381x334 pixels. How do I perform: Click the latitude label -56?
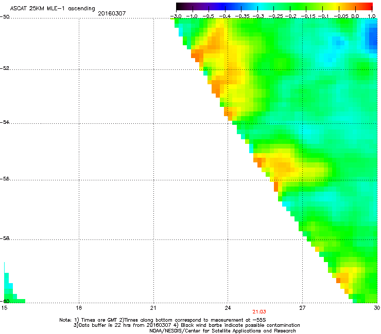point(5,179)
